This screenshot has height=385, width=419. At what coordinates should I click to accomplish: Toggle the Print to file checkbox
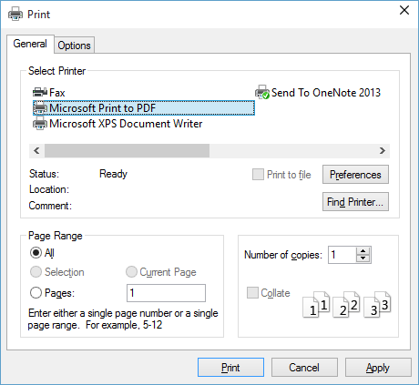pos(258,175)
